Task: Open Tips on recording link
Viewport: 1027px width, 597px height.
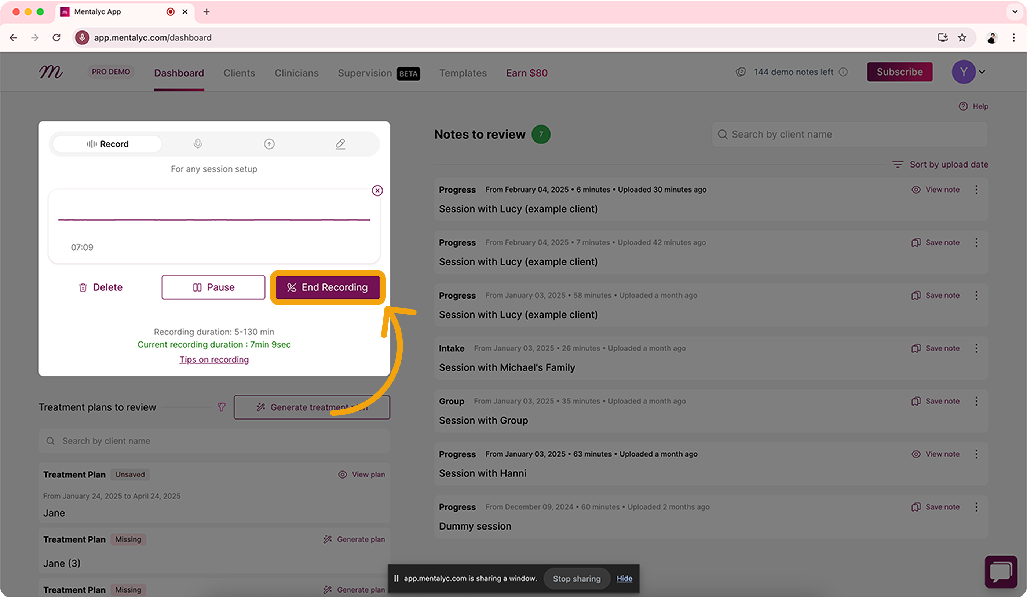Action: (x=214, y=359)
